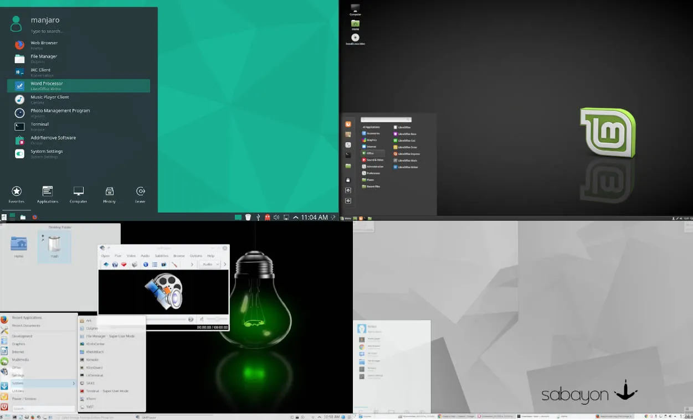Expand hidden tray icons arrow in Manjaro panel
Viewport: 693px width, 420px height.
[x=296, y=217]
